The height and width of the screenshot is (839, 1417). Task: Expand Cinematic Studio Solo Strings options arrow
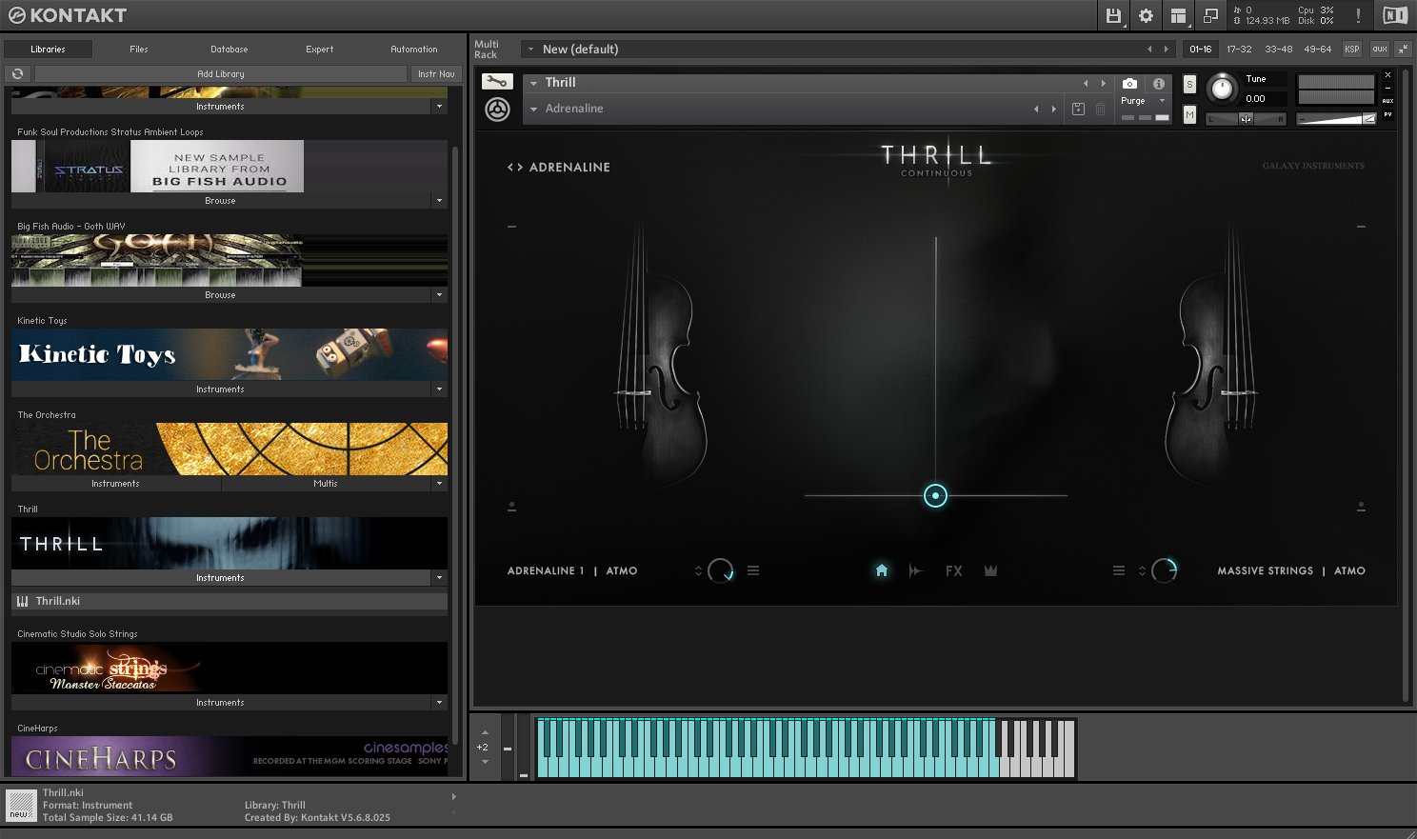[439, 703]
